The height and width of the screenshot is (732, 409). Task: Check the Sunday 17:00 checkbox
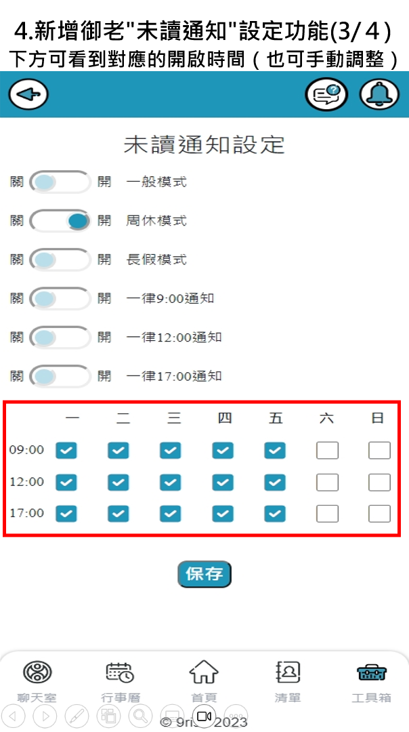pyautogui.click(x=379, y=514)
